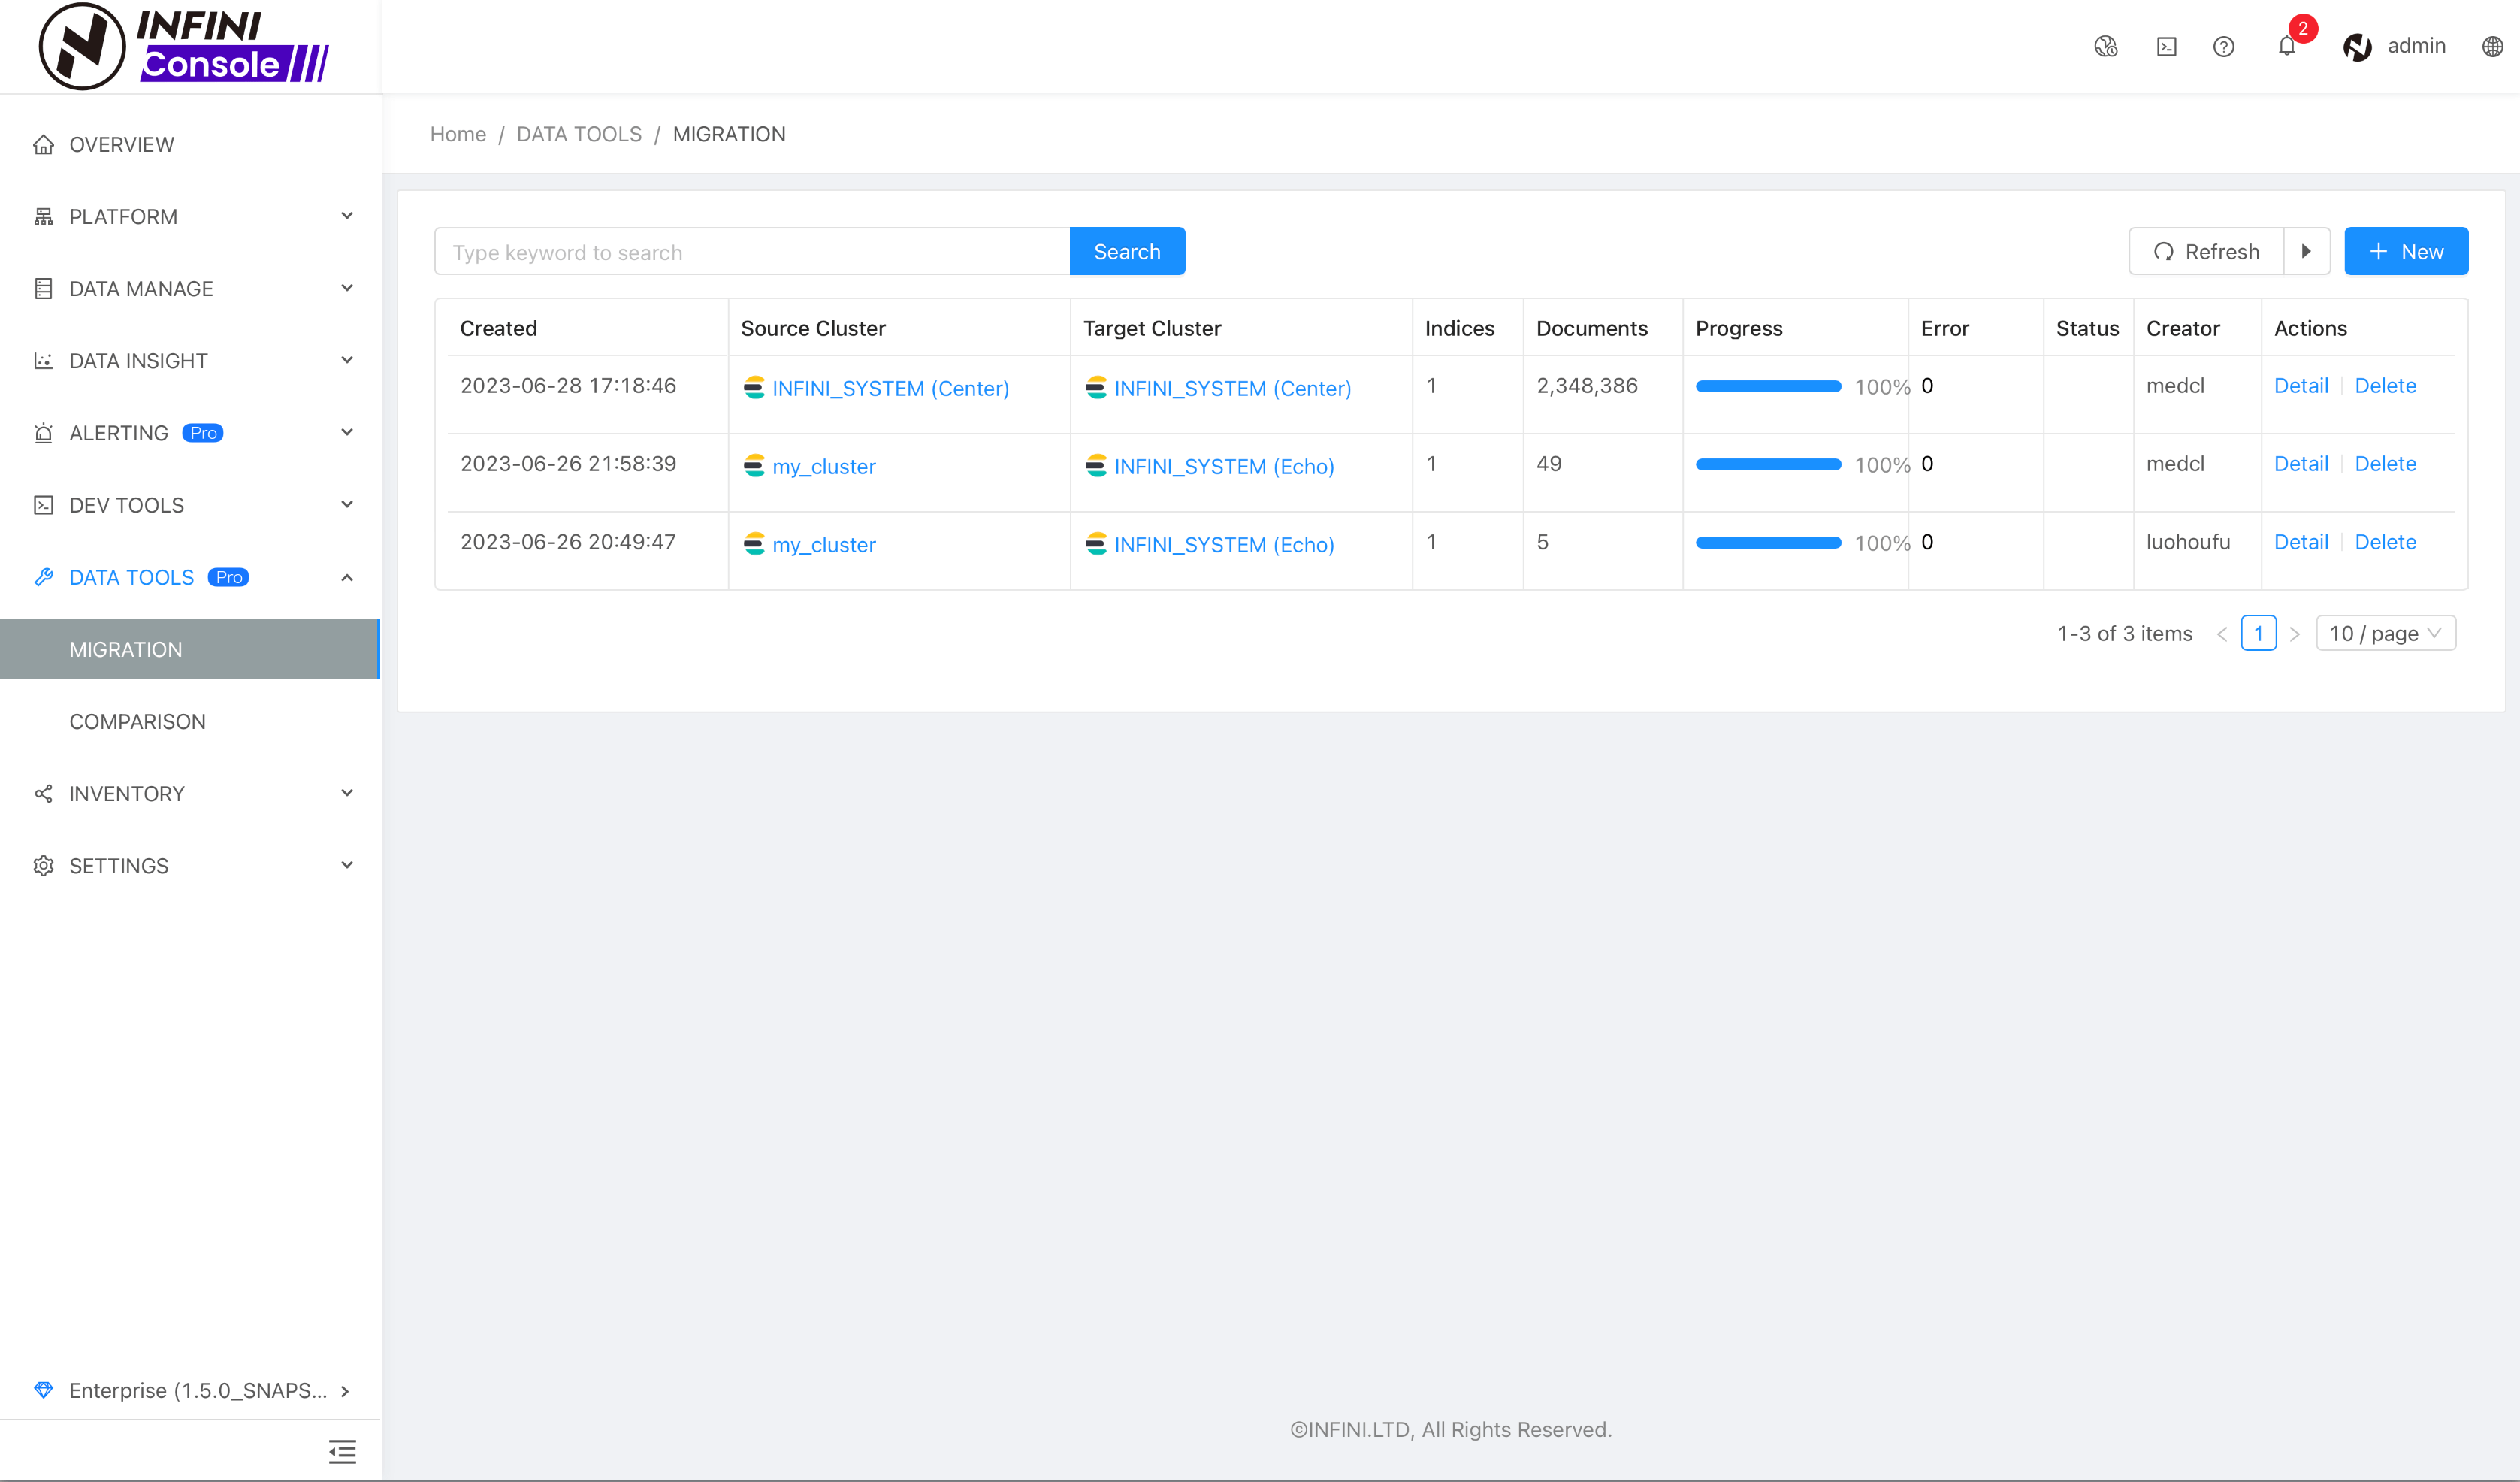
Task: Expand the INVENTORY menu chevron
Action: pyautogui.click(x=347, y=793)
